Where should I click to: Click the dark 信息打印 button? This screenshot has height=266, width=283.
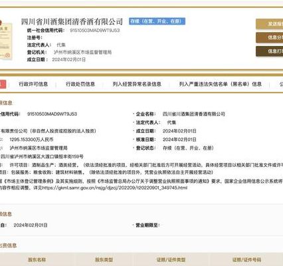270,51
